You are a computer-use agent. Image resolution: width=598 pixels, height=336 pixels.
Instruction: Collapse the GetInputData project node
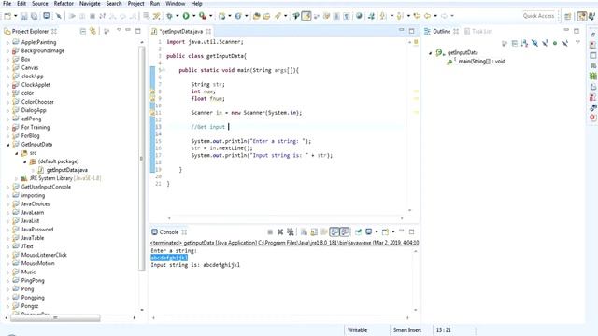coord(7,145)
